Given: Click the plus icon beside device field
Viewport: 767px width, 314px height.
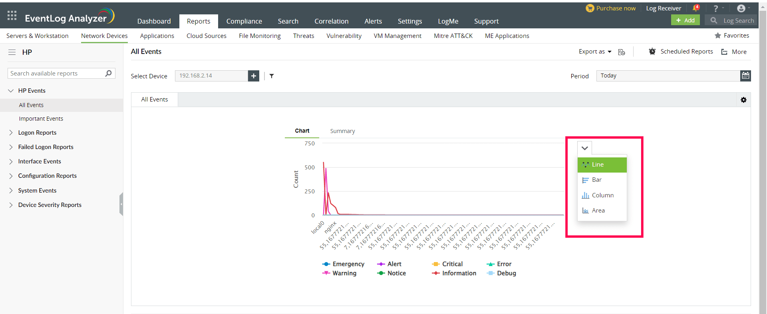Looking at the screenshot, I should (253, 76).
